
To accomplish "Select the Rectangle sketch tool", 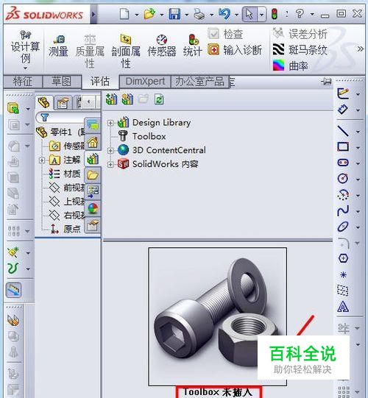I will (343, 146).
